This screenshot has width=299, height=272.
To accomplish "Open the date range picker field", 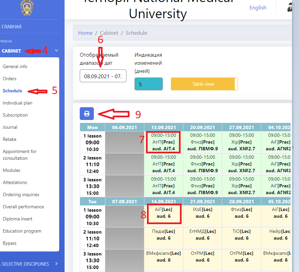I will click(x=103, y=76).
